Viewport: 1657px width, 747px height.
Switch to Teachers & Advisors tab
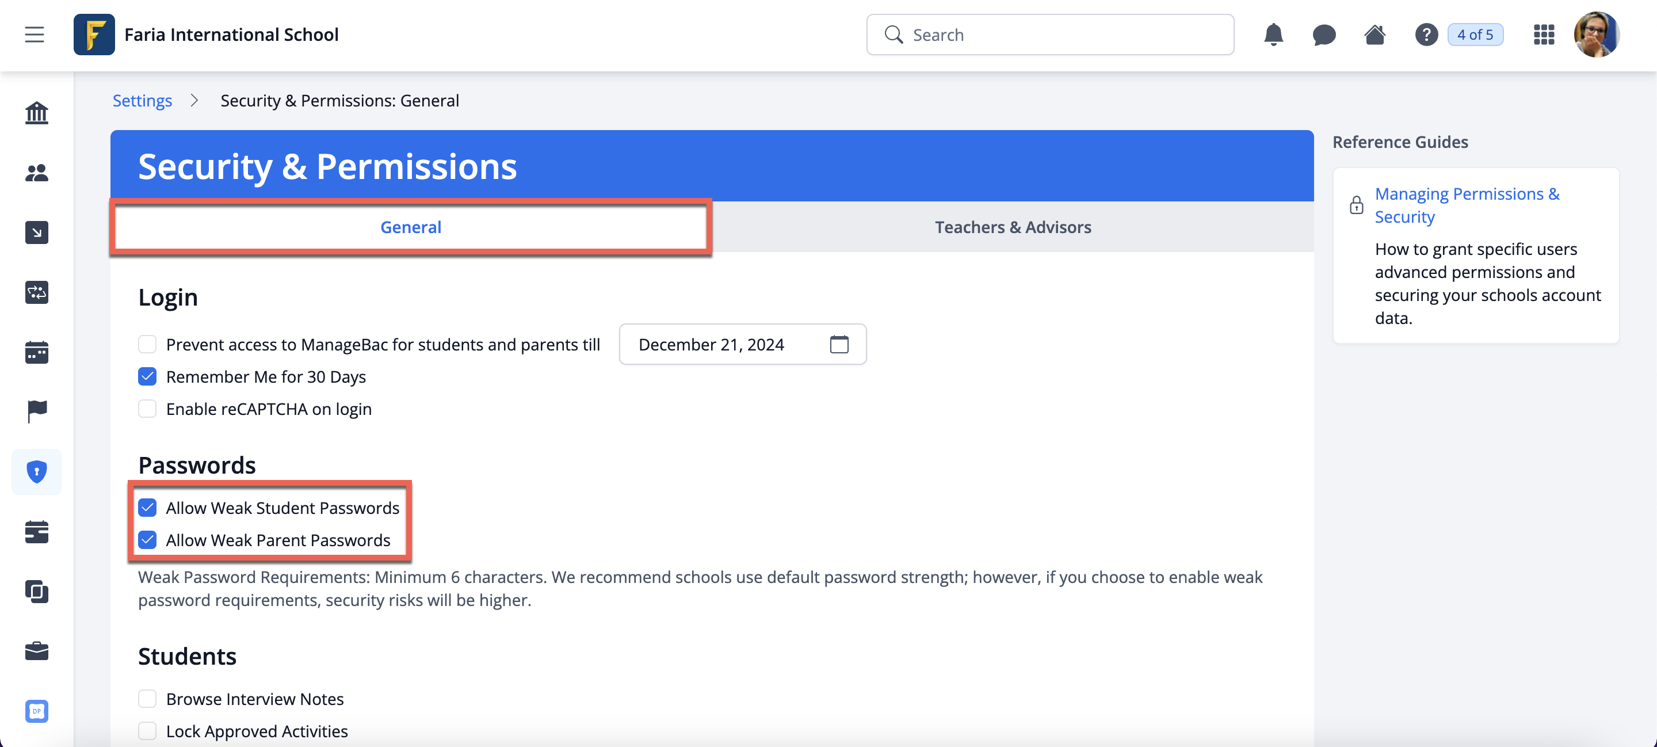tap(1013, 227)
